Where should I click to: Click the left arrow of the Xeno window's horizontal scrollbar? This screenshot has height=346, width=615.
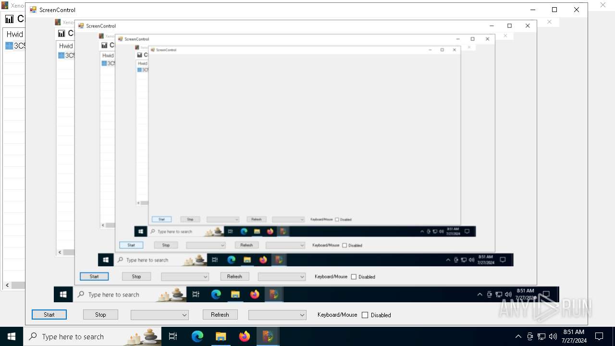[7, 285]
